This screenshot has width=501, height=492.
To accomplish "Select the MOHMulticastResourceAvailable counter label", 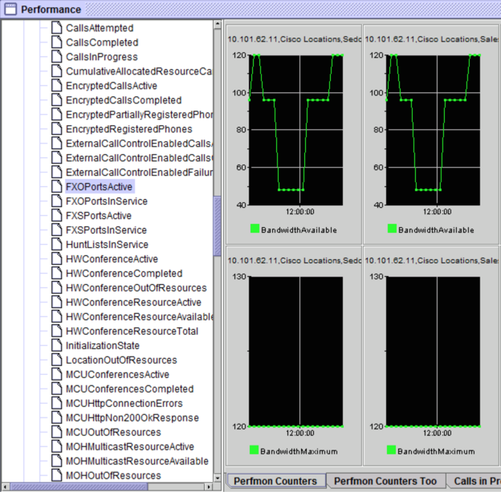I will point(137,461).
